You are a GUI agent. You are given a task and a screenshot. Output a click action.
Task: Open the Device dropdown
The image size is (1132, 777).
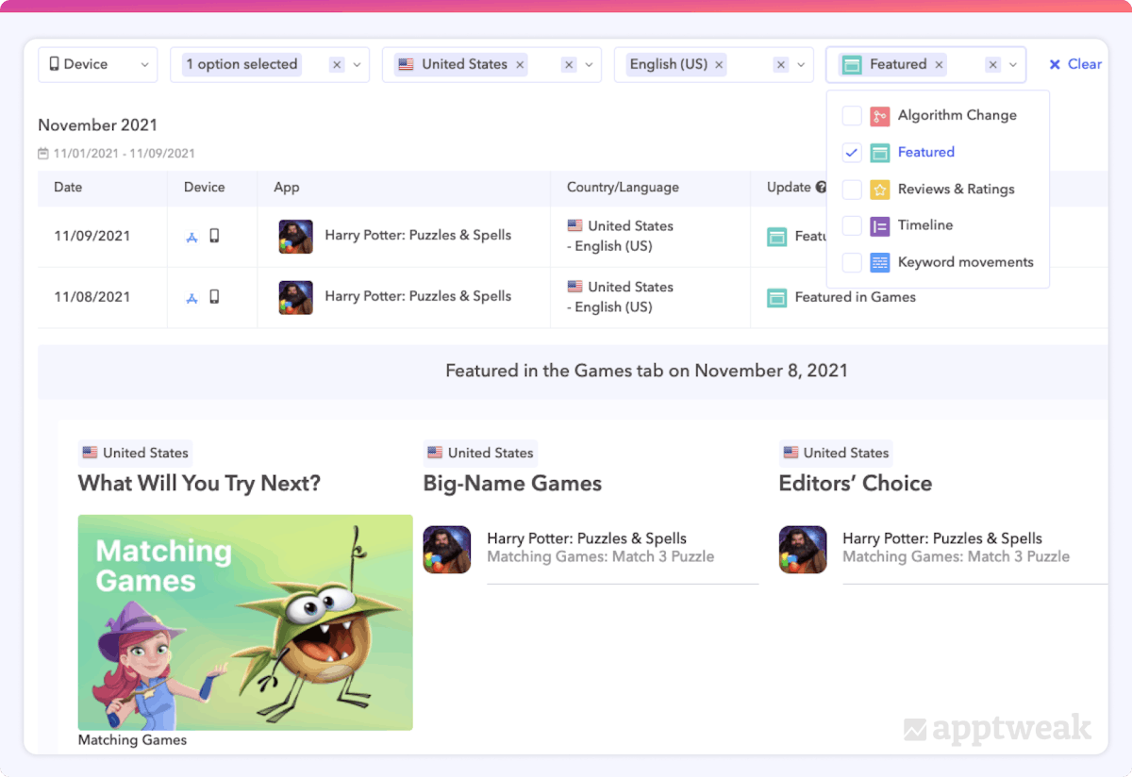(x=99, y=64)
